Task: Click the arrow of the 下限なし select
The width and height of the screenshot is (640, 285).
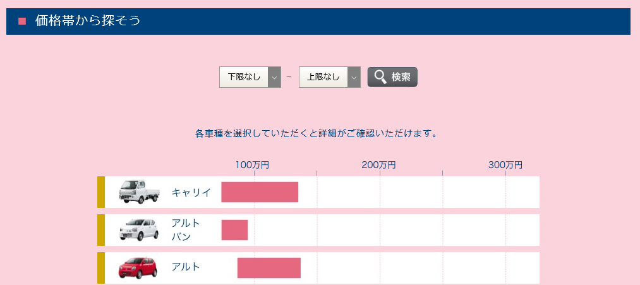Action: click(274, 76)
